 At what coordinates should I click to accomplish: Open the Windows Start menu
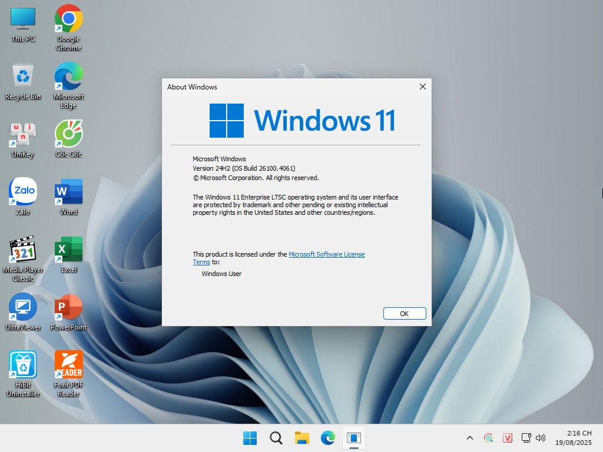[250, 438]
